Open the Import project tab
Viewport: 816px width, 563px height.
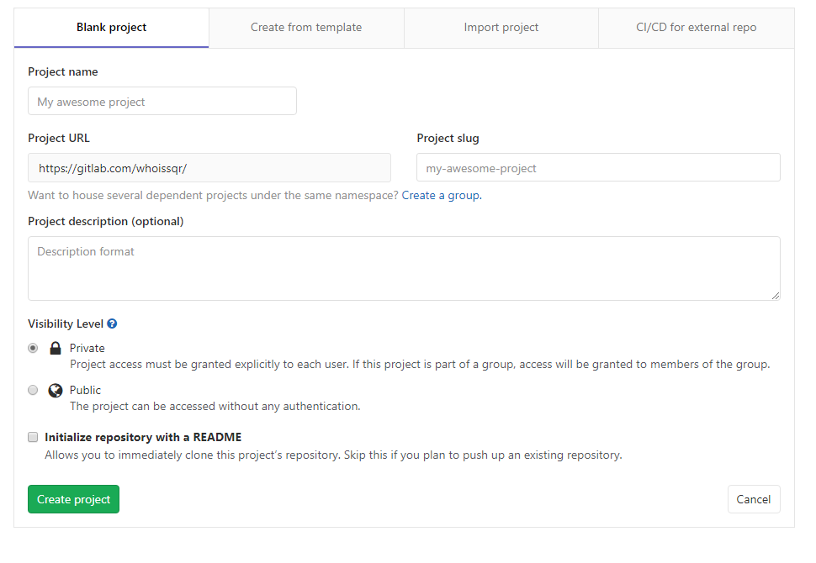tap(501, 28)
